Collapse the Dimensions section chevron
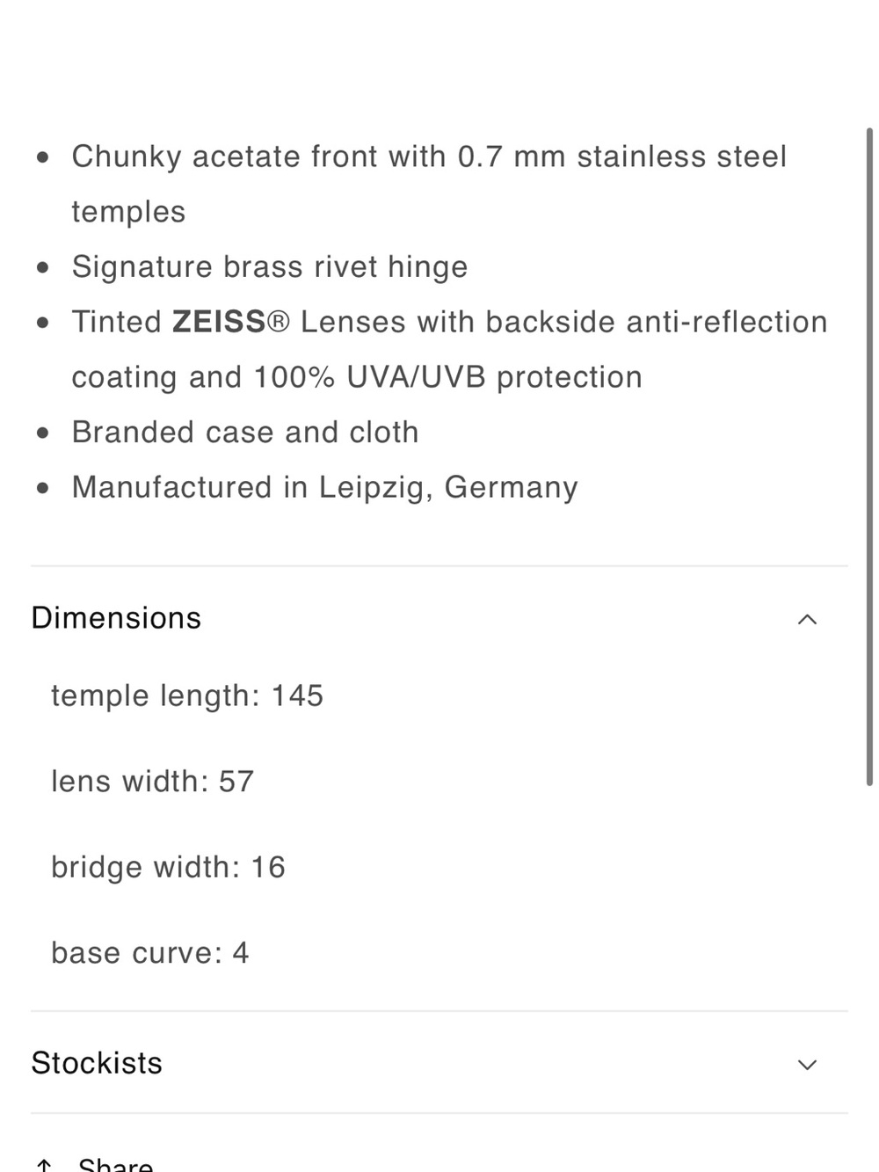879x1172 pixels. (x=807, y=620)
